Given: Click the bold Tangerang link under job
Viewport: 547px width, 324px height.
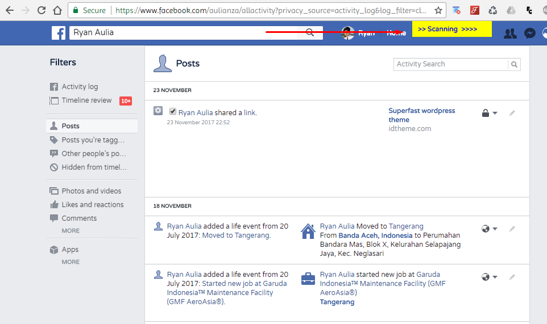Looking at the screenshot, I should [337, 302].
